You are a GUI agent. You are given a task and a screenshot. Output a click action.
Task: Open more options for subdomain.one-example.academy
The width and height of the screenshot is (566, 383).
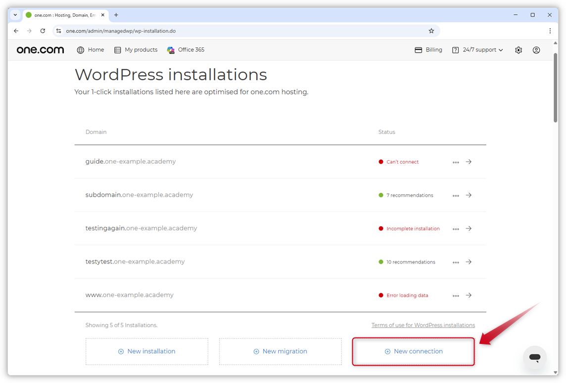tap(456, 196)
